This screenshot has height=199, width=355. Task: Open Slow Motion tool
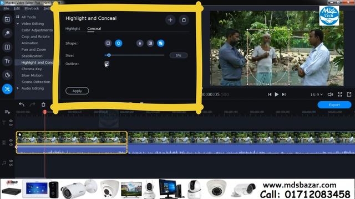[32, 75]
